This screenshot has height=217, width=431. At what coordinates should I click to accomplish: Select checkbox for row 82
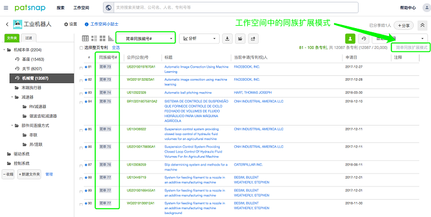pos(81,81)
